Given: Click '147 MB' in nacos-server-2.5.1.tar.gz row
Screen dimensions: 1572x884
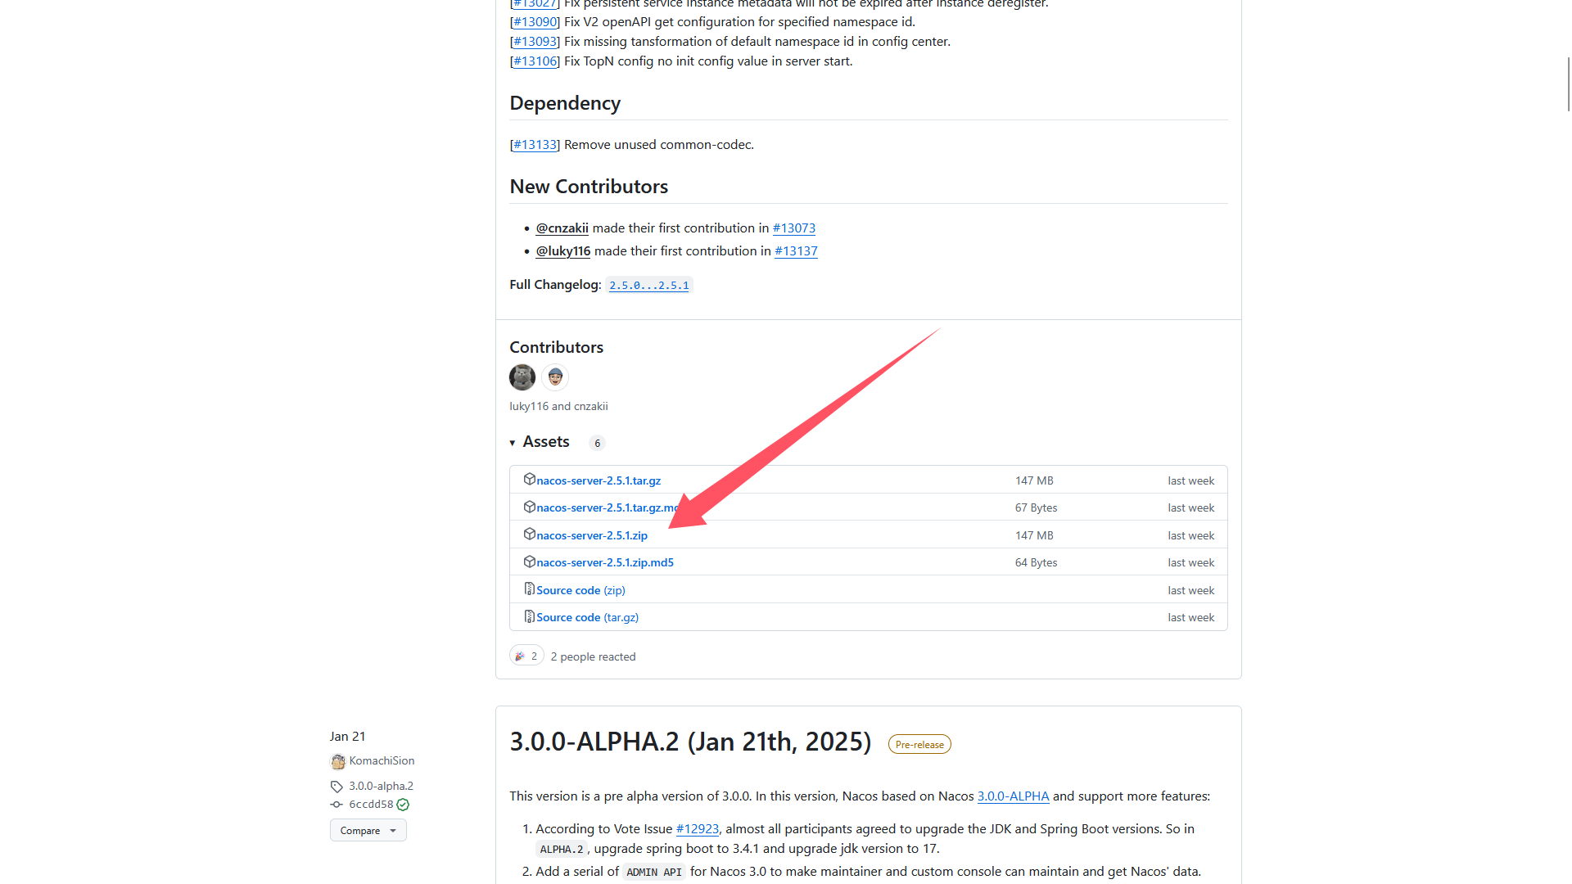Looking at the screenshot, I should (1034, 480).
